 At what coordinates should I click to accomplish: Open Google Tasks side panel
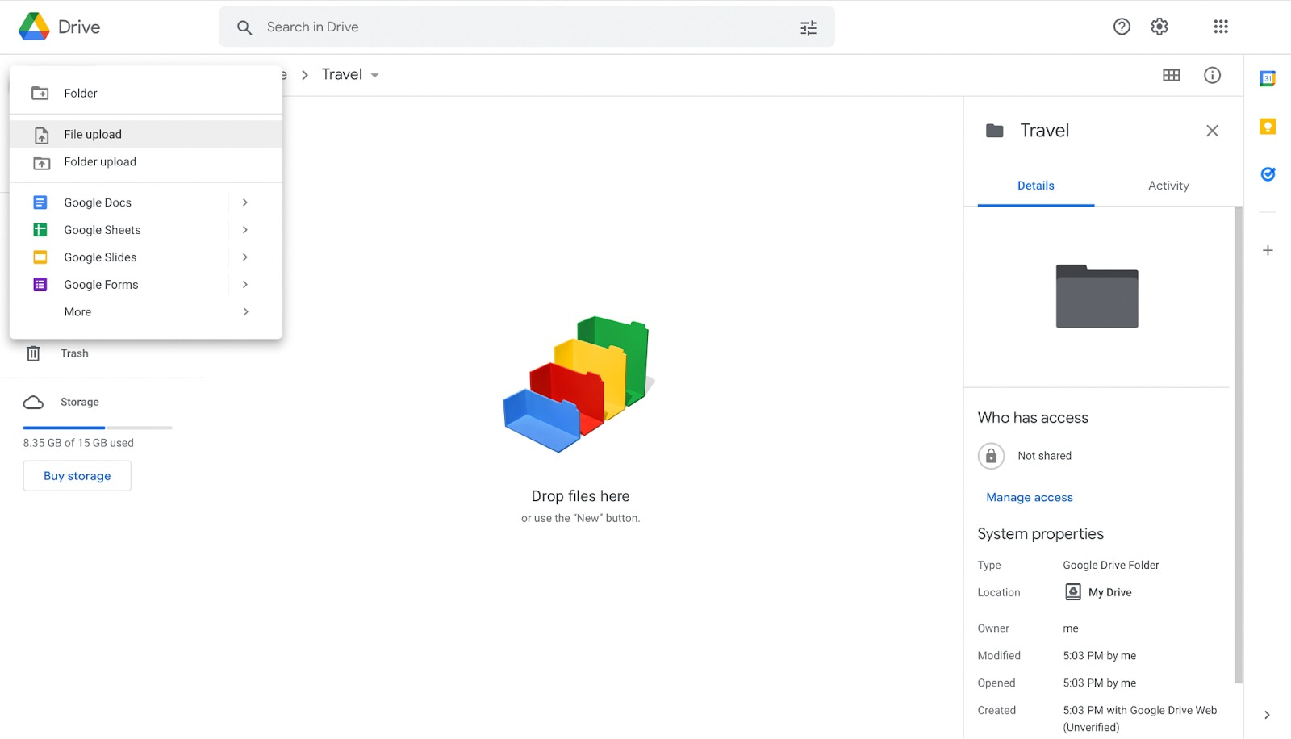coord(1268,173)
